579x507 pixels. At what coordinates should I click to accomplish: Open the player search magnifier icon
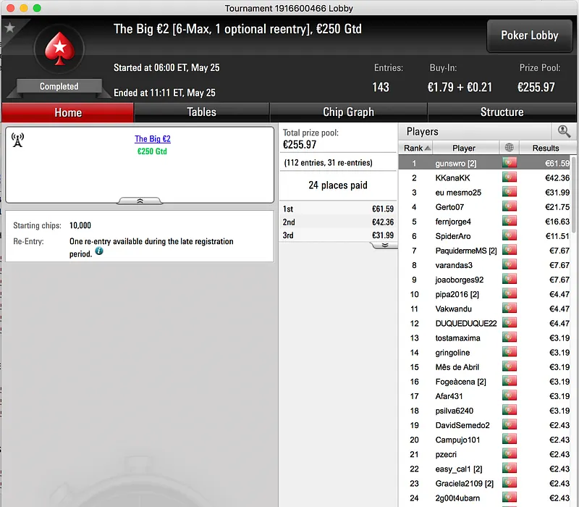564,131
